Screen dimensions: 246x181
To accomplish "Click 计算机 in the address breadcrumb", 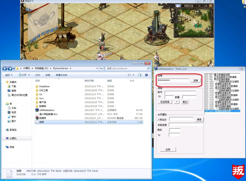I will pos(26,69).
